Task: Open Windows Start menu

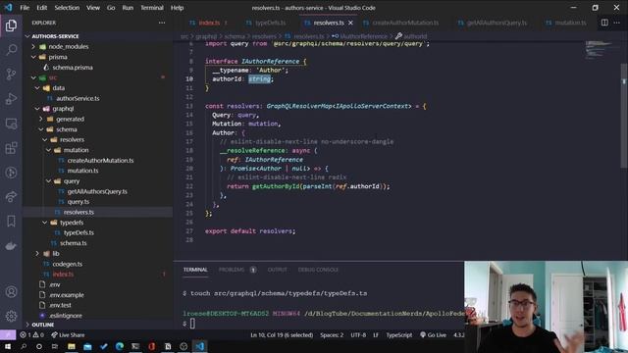Action: click(8, 346)
